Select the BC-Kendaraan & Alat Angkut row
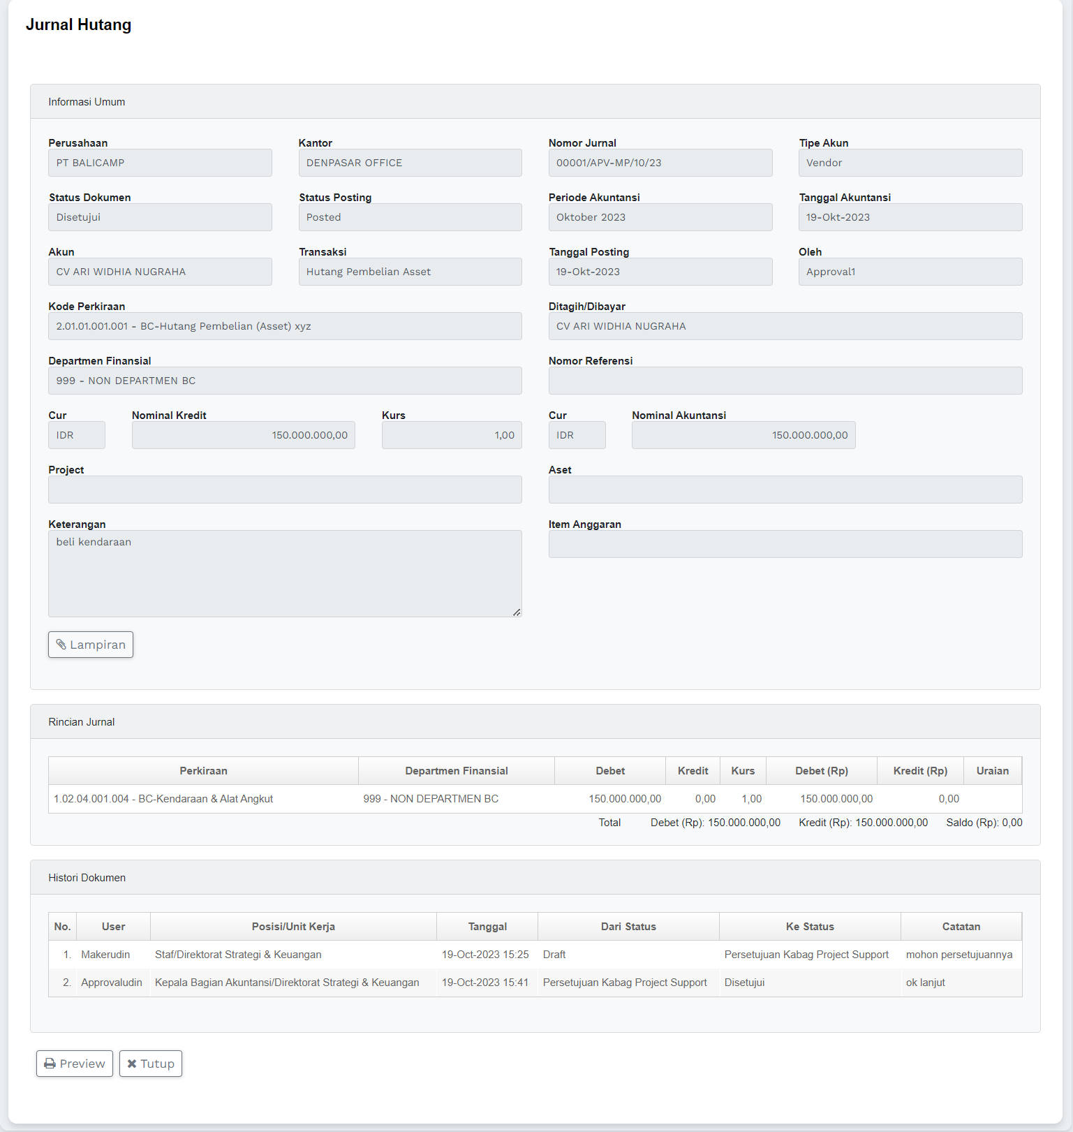The image size is (1073, 1132). pos(163,799)
